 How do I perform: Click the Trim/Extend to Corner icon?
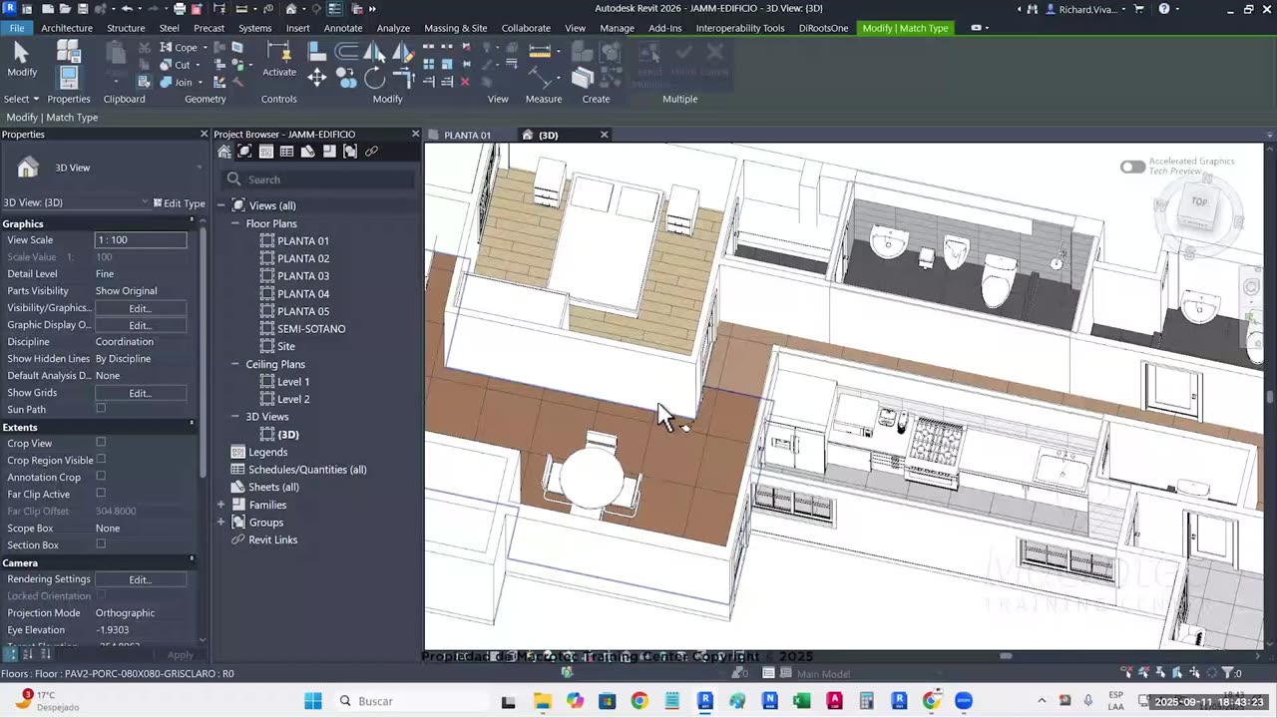coord(403,77)
